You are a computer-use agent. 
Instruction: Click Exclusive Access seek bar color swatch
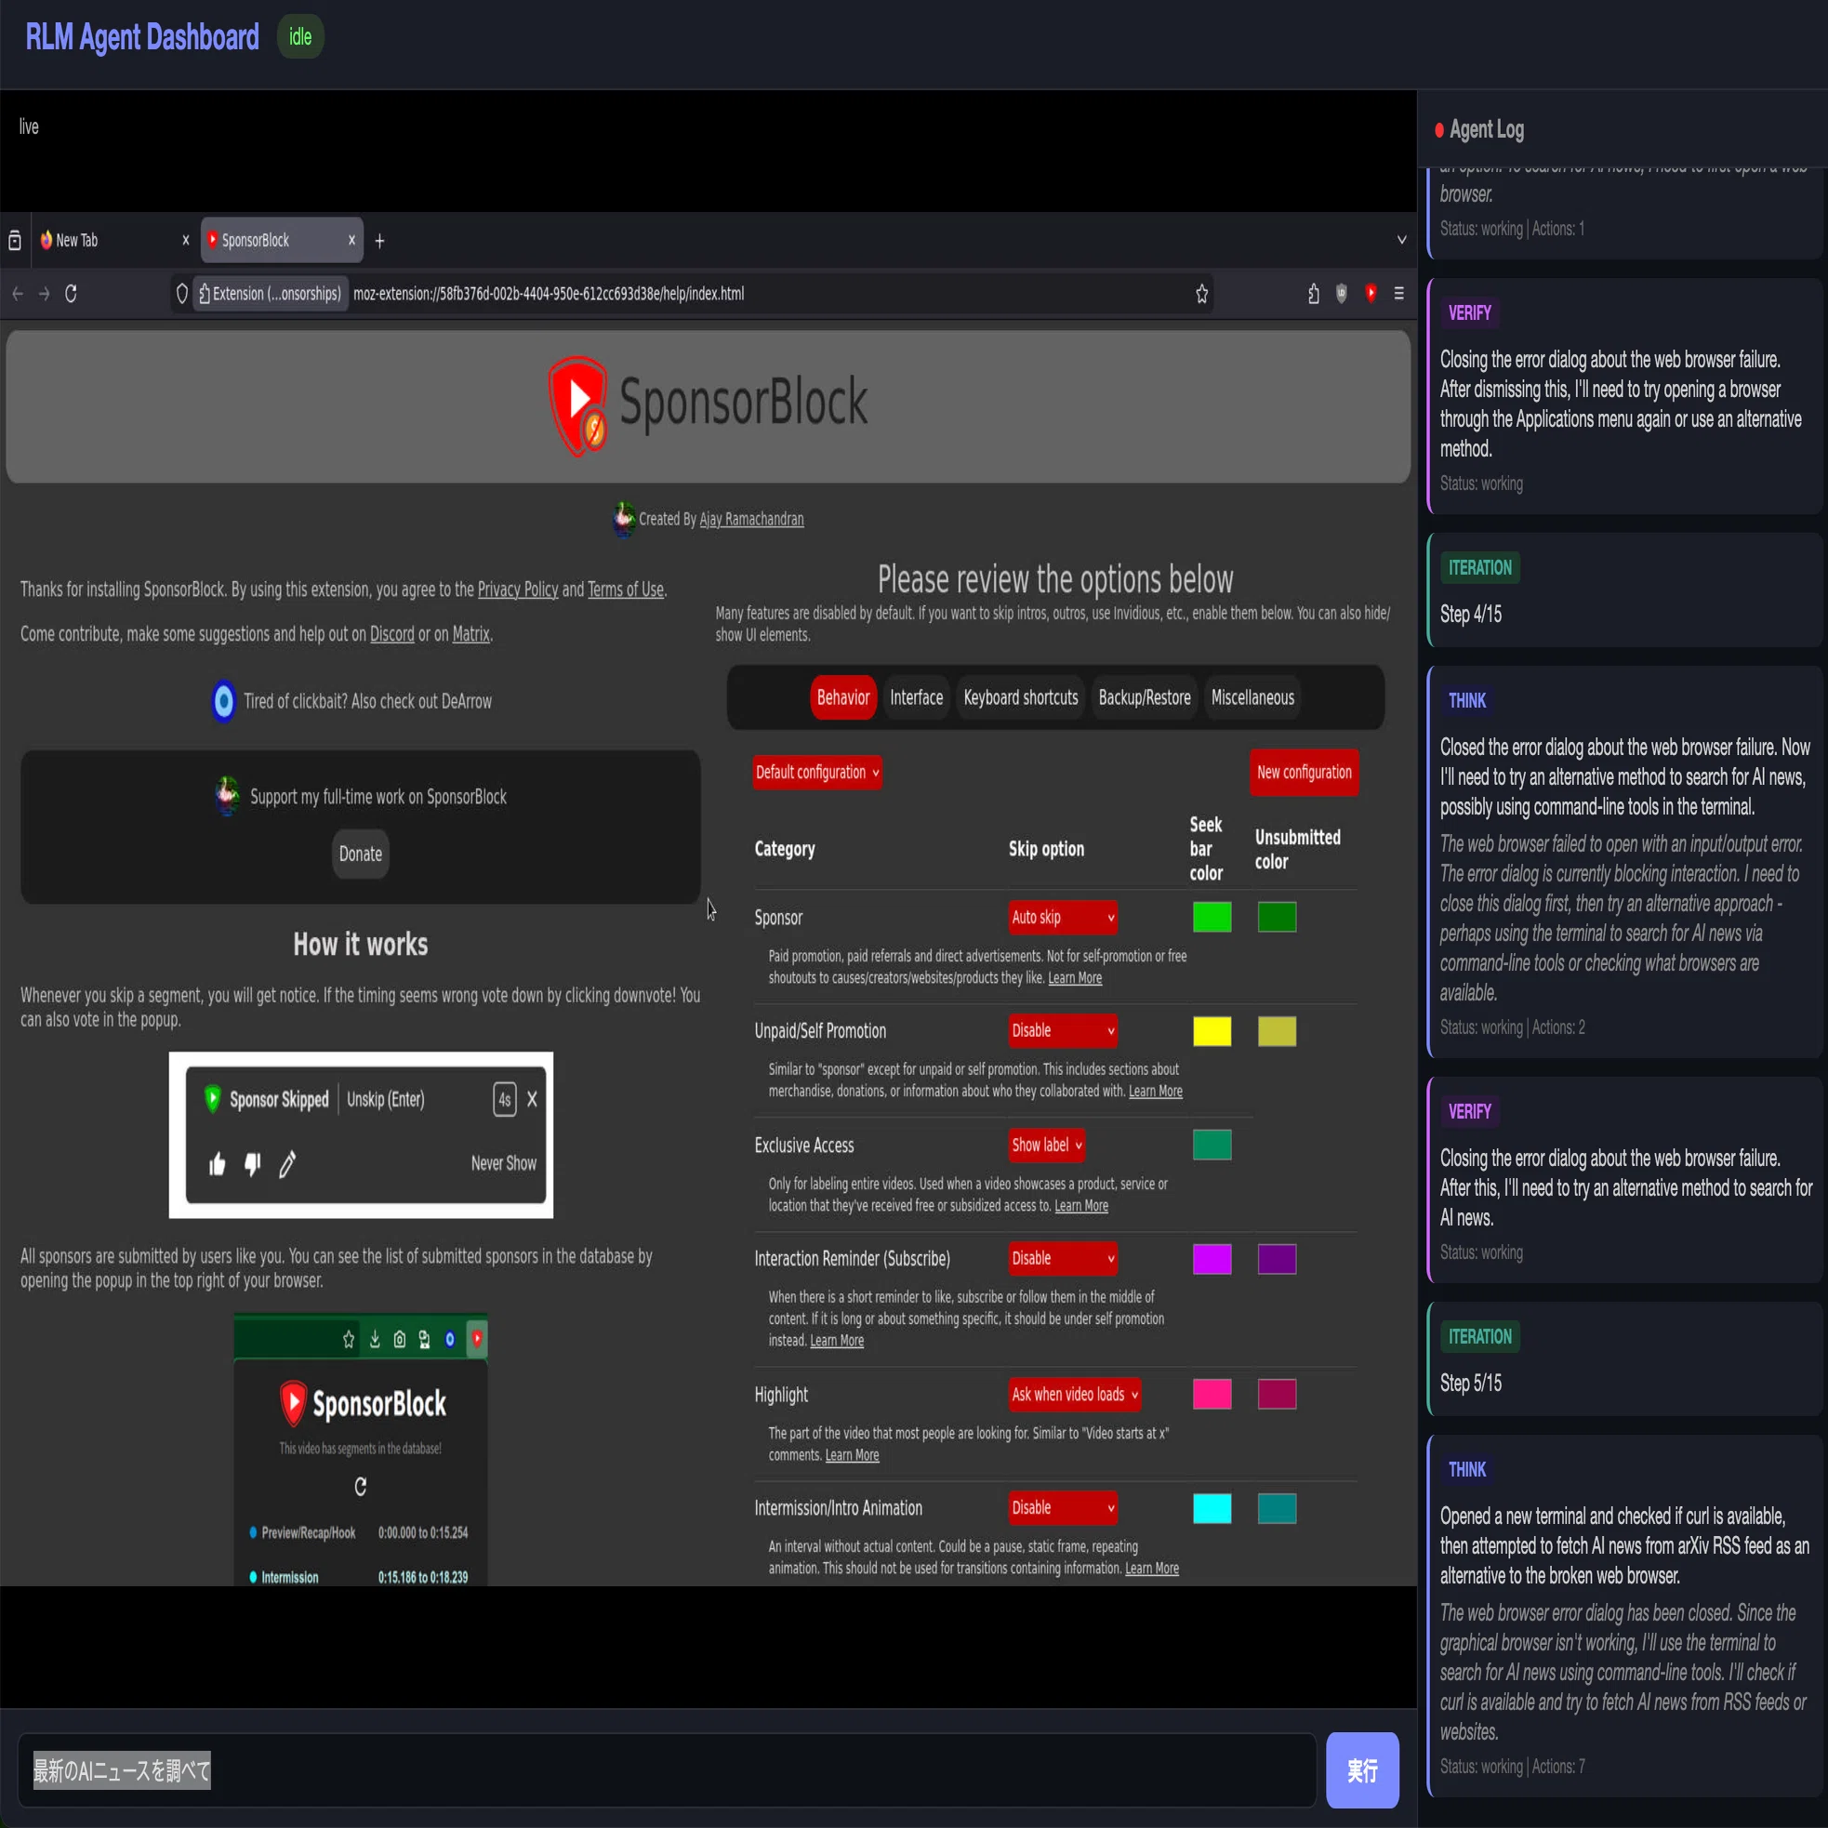point(1212,1145)
